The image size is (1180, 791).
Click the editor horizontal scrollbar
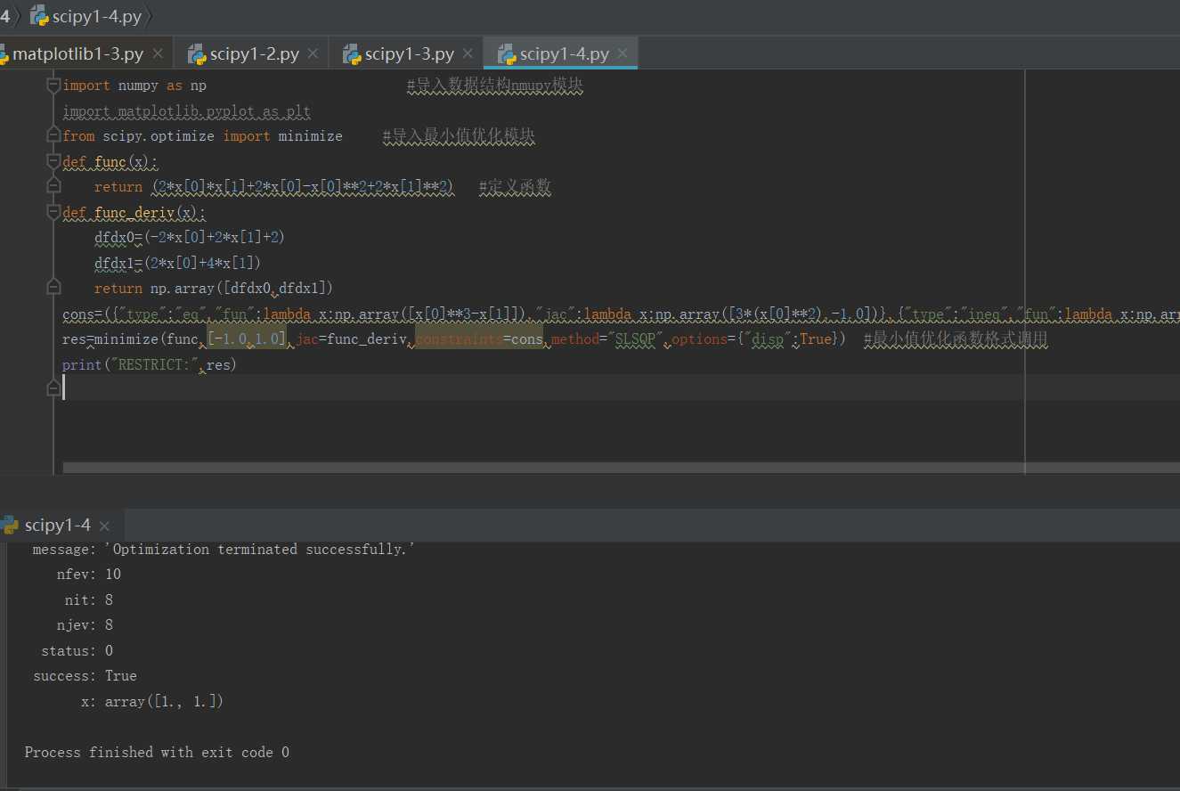(x=621, y=468)
